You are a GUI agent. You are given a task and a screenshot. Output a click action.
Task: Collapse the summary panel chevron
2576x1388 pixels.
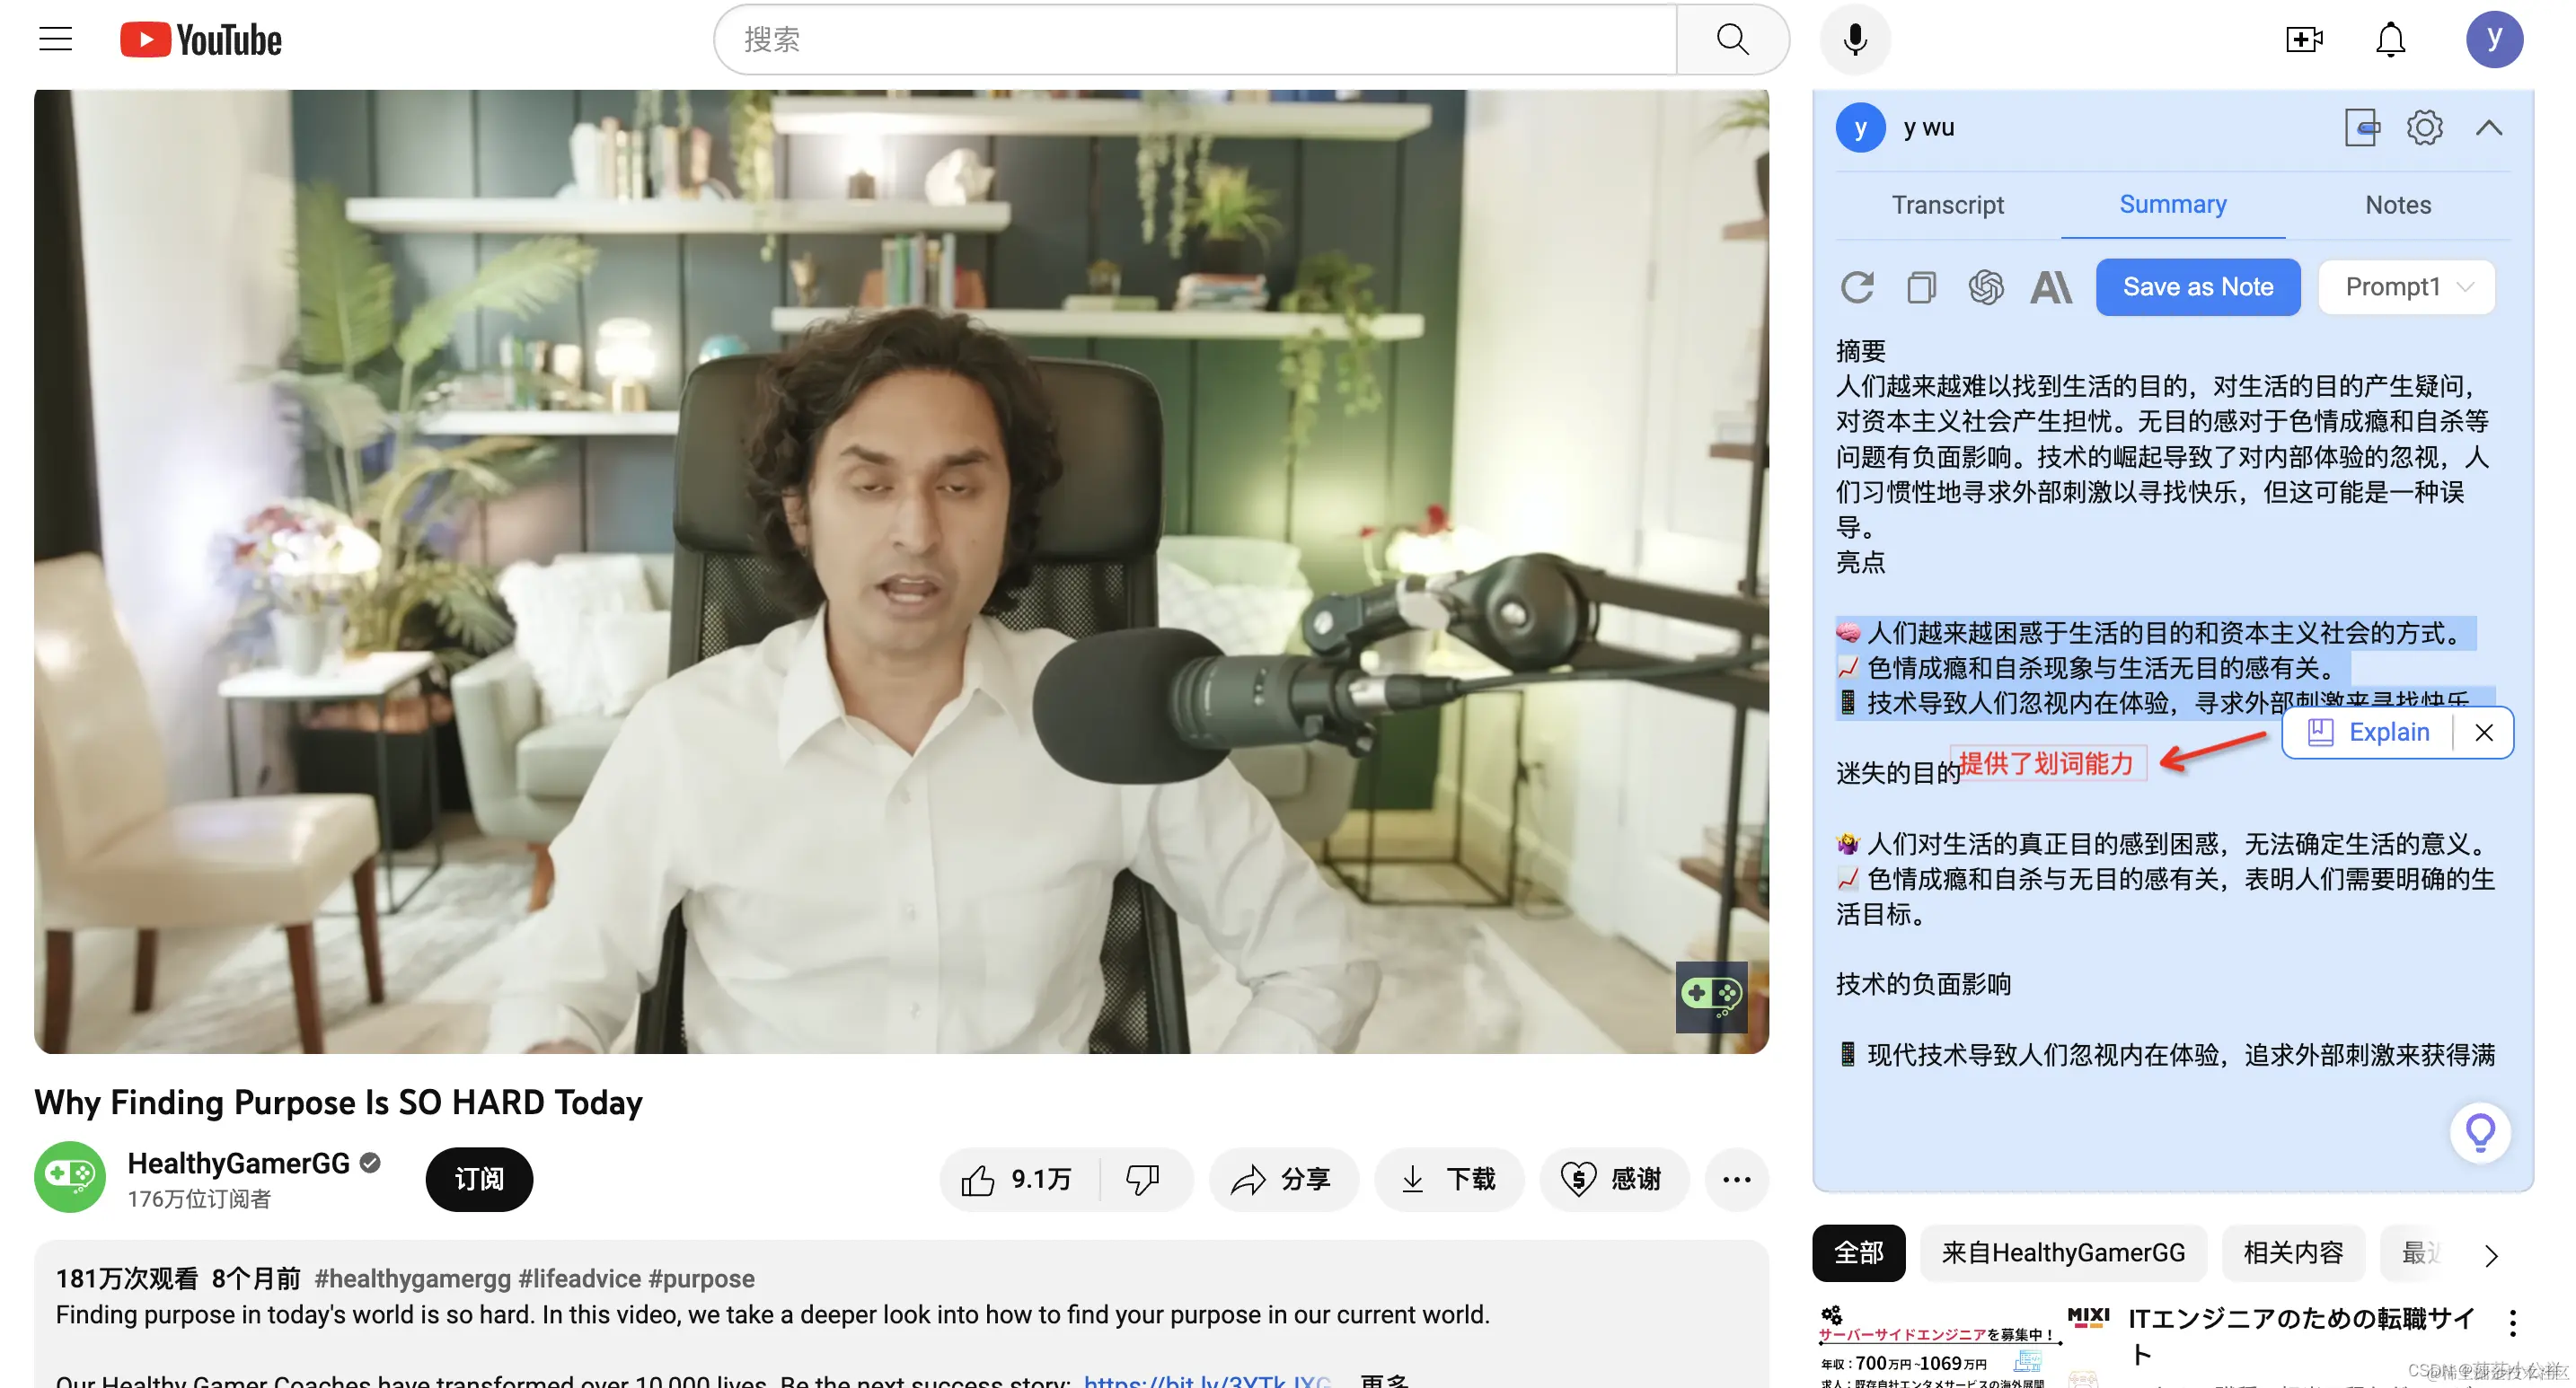2489,127
